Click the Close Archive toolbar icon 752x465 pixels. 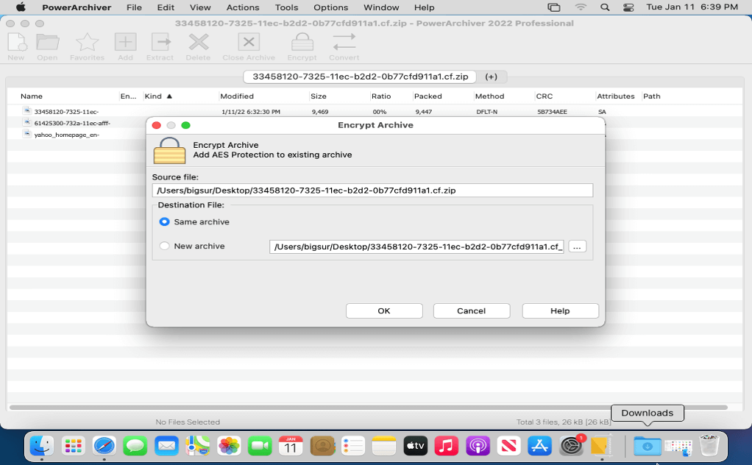coord(249,45)
